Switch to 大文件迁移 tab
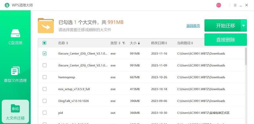254x124 pixels. click(x=16, y=112)
